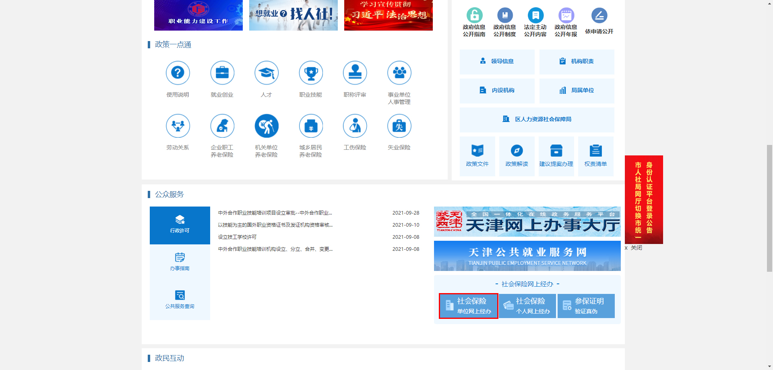Open 参保证明 验证真伪
The height and width of the screenshot is (370, 773).
[x=586, y=306]
